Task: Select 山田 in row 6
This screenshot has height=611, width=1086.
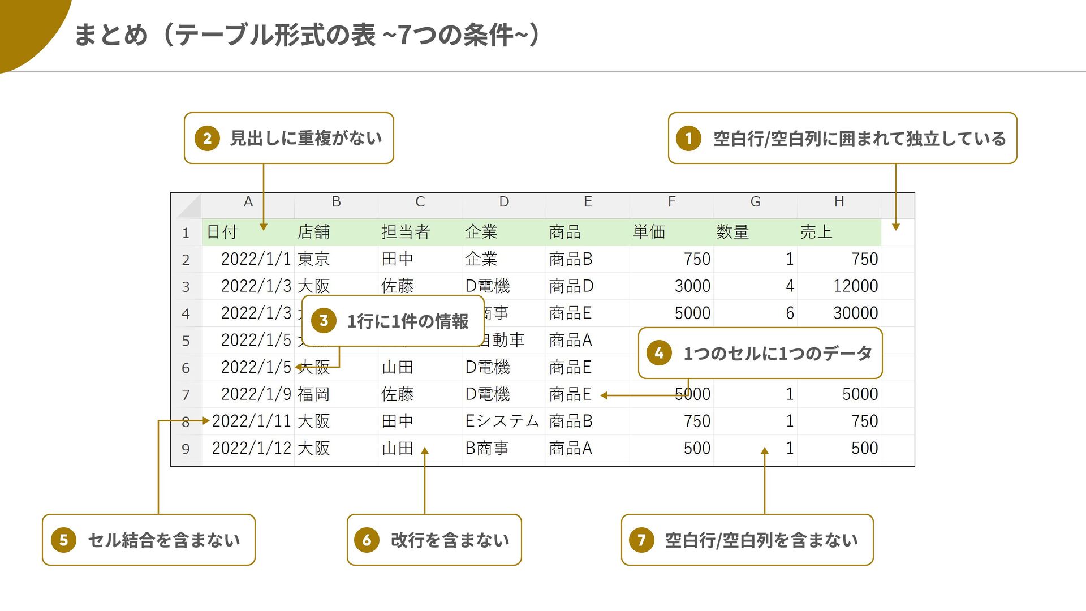Action: [420, 368]
